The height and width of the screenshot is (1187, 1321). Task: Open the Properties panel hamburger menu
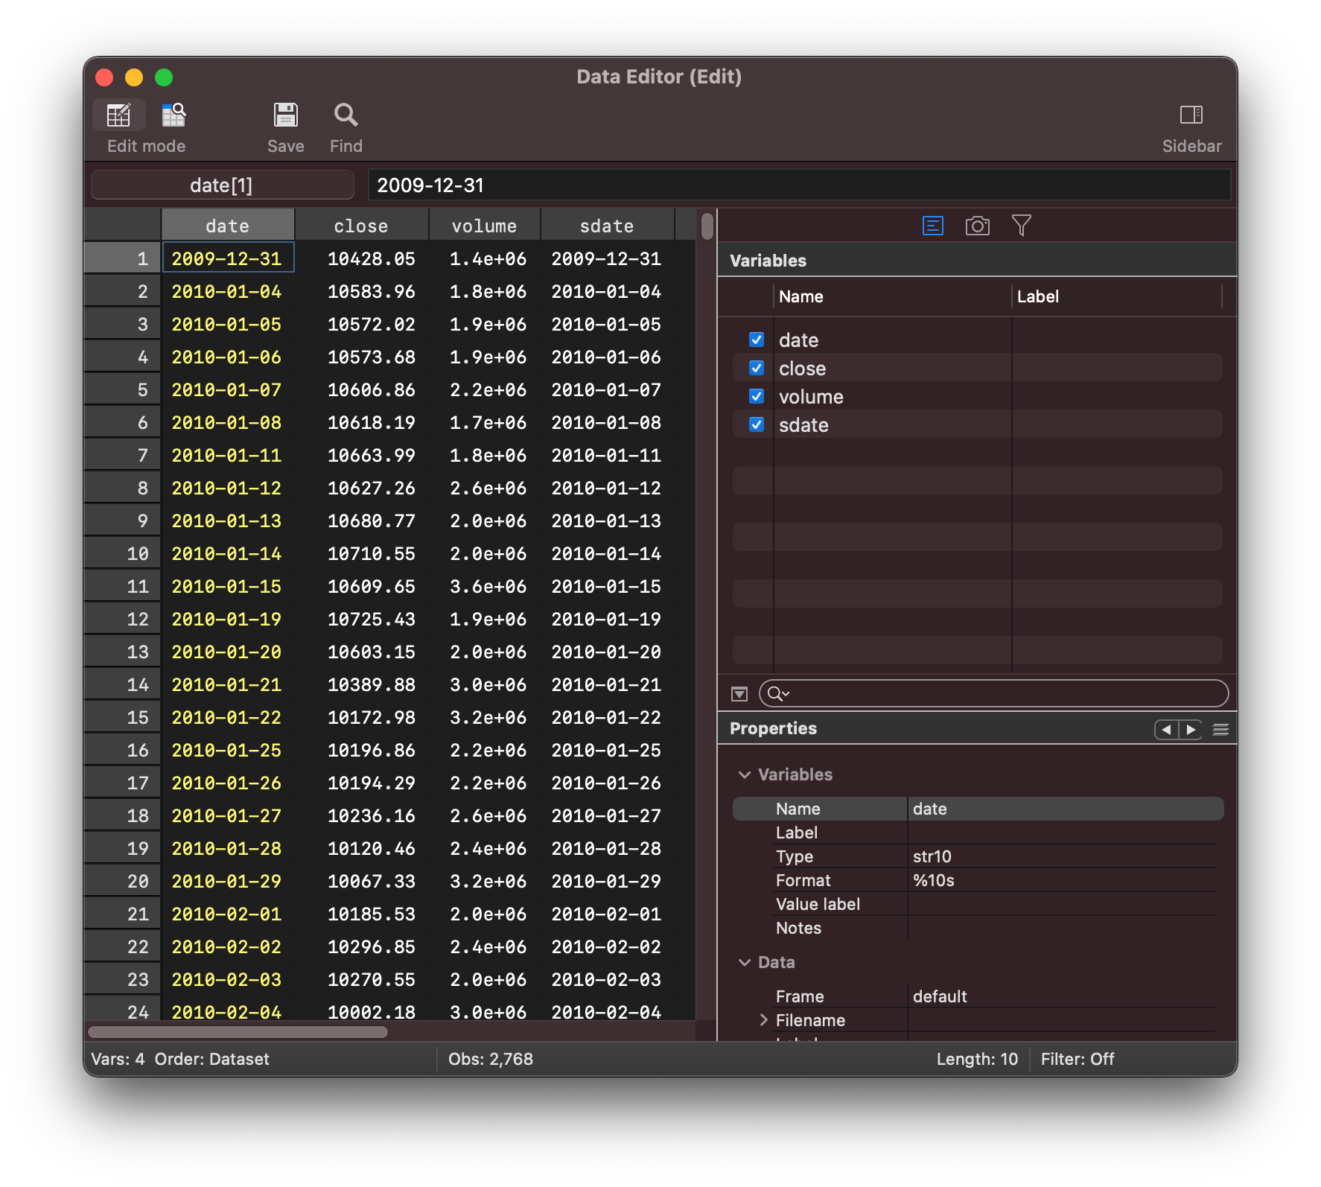(x=1220, y=730)
